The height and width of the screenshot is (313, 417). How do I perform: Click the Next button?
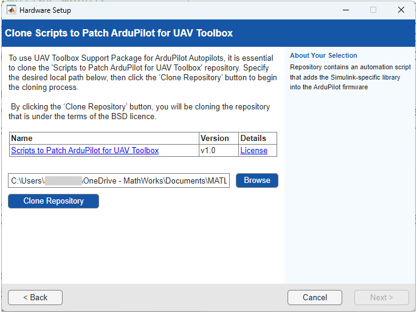point(381,297)
